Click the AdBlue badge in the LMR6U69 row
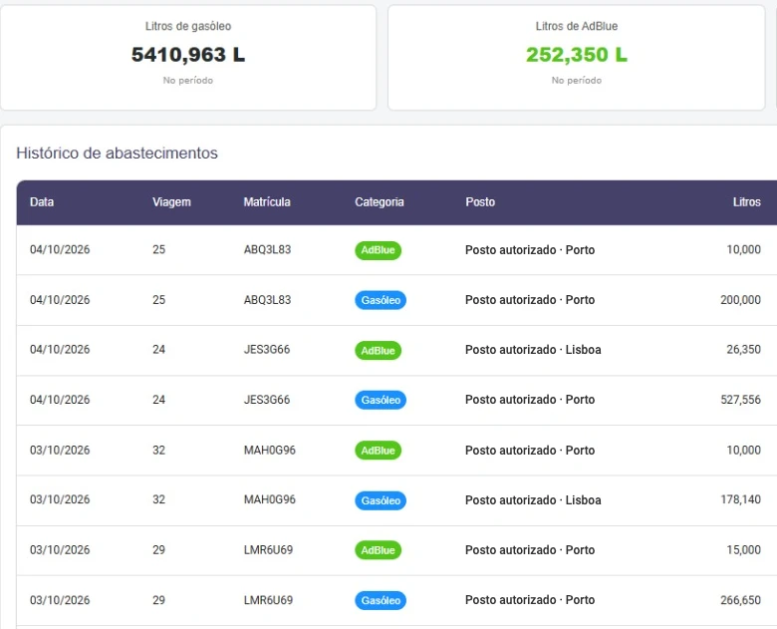Image resolution: width=777 pixels, height=629 pixels. pos(378,550)
